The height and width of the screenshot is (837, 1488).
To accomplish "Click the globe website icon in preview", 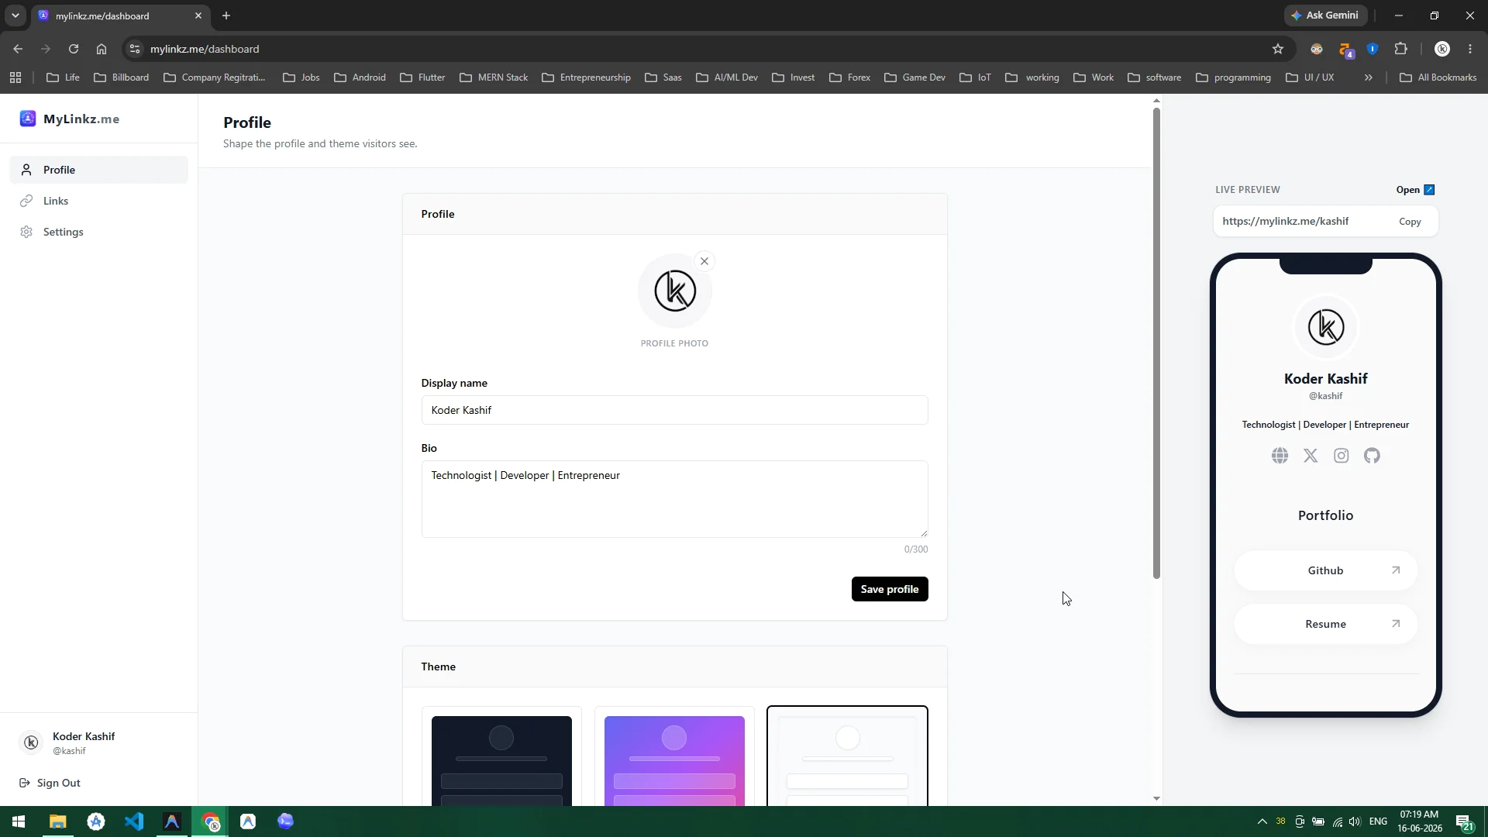I will (1280, 456).
